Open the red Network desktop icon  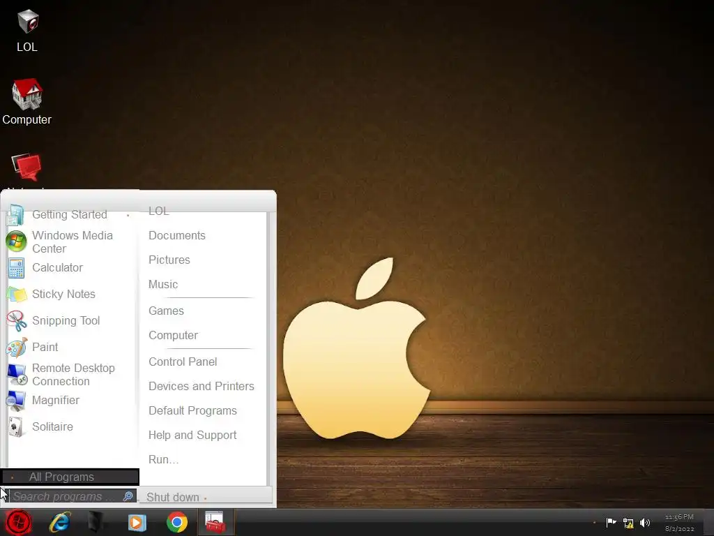click(26, 167)
